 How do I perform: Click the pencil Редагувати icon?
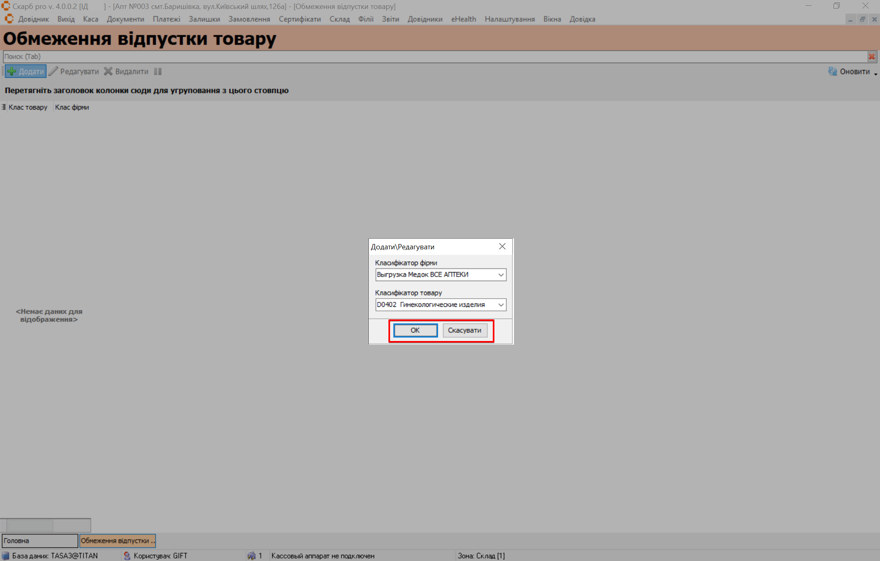[x=53, y=71]
